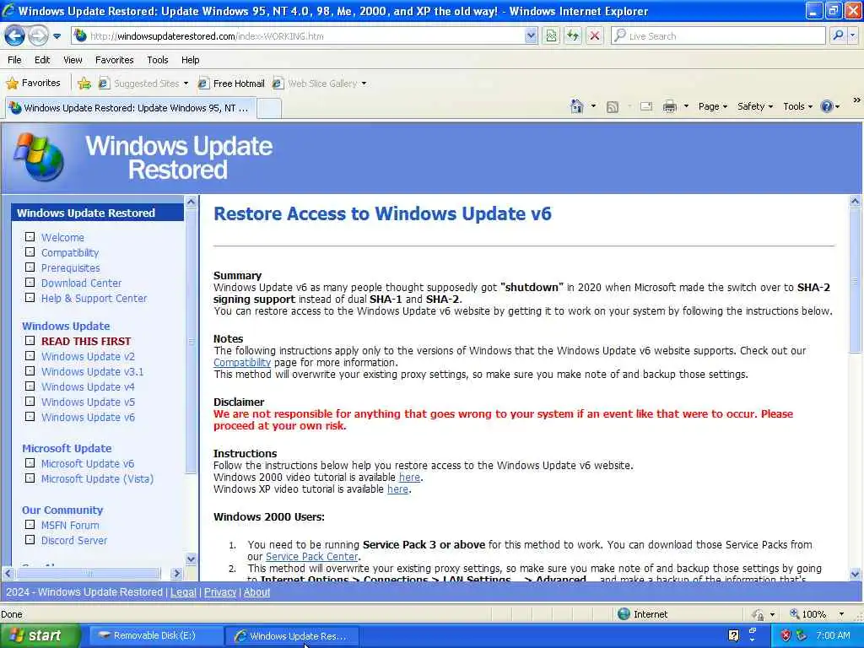The image size is (864, 648).
Task: Click the box beside Windows Update v5
Action: coord(30,401)
